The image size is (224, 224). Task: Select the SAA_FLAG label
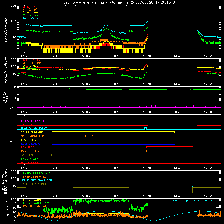27,147
